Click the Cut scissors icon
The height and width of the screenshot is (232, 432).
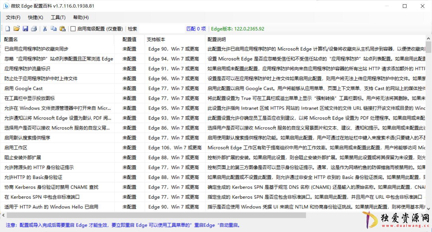click(x=45, y=29)
